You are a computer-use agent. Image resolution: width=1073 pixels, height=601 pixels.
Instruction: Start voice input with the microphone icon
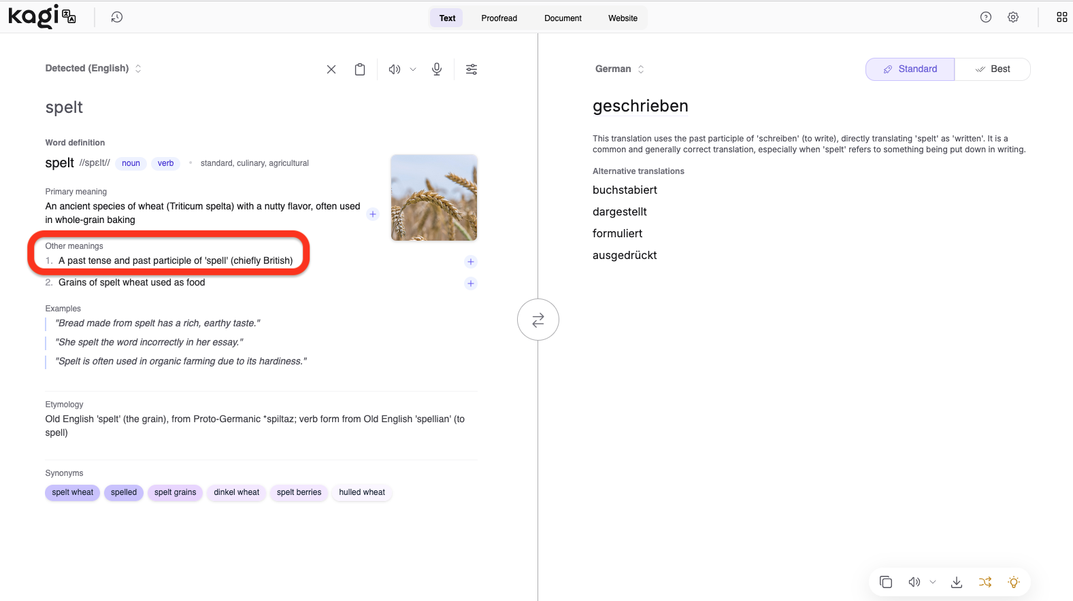point(437,69)
